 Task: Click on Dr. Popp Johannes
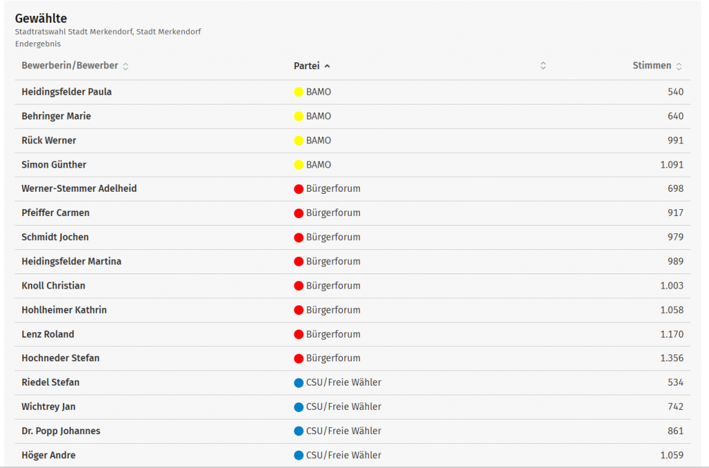[61, 431]
